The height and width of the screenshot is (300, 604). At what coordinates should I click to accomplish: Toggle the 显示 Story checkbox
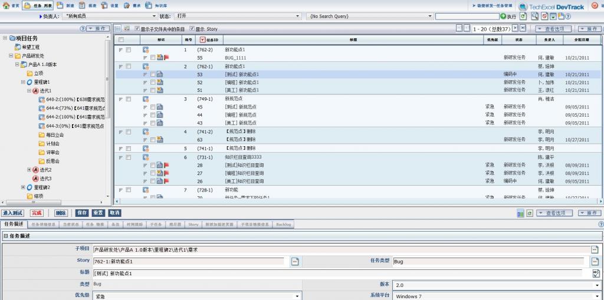coord(191,29)
